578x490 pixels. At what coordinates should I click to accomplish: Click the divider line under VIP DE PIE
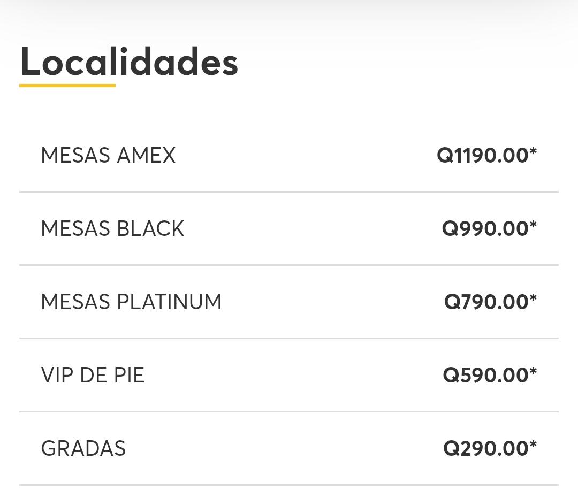point(289,411)
